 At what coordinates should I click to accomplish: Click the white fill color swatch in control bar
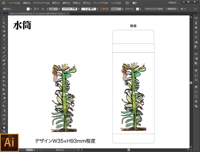pos(28,9)
